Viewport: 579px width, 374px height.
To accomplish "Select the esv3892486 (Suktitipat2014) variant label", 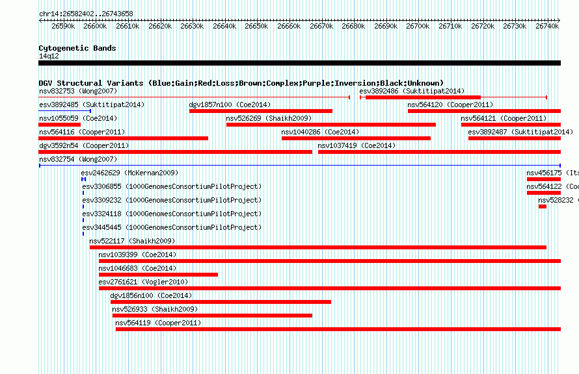I will [412, 91].
